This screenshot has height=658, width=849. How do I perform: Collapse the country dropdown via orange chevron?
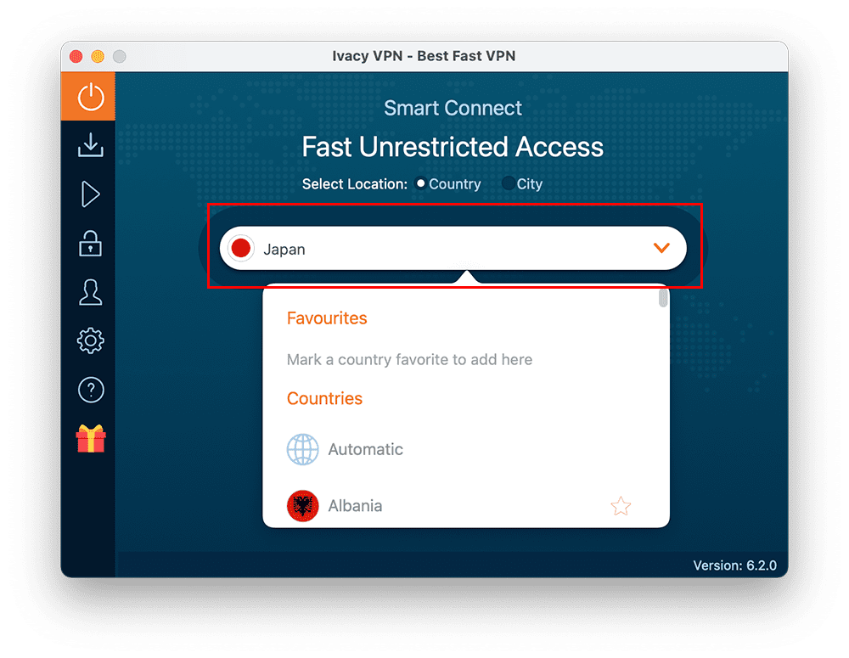click(661, 248)
